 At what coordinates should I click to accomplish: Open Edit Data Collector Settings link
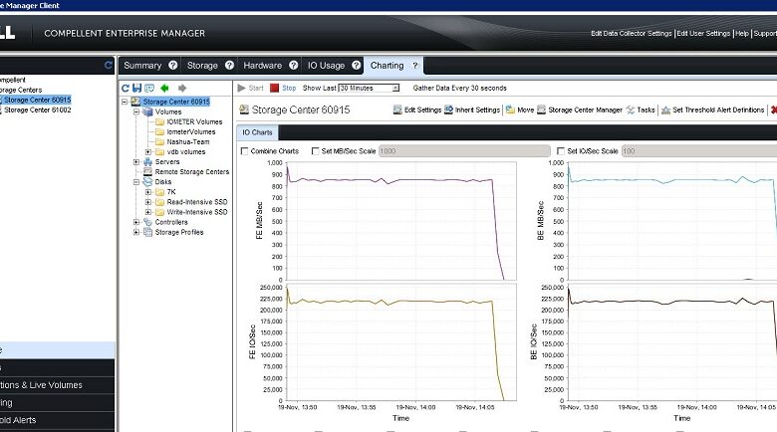point(631,33)
